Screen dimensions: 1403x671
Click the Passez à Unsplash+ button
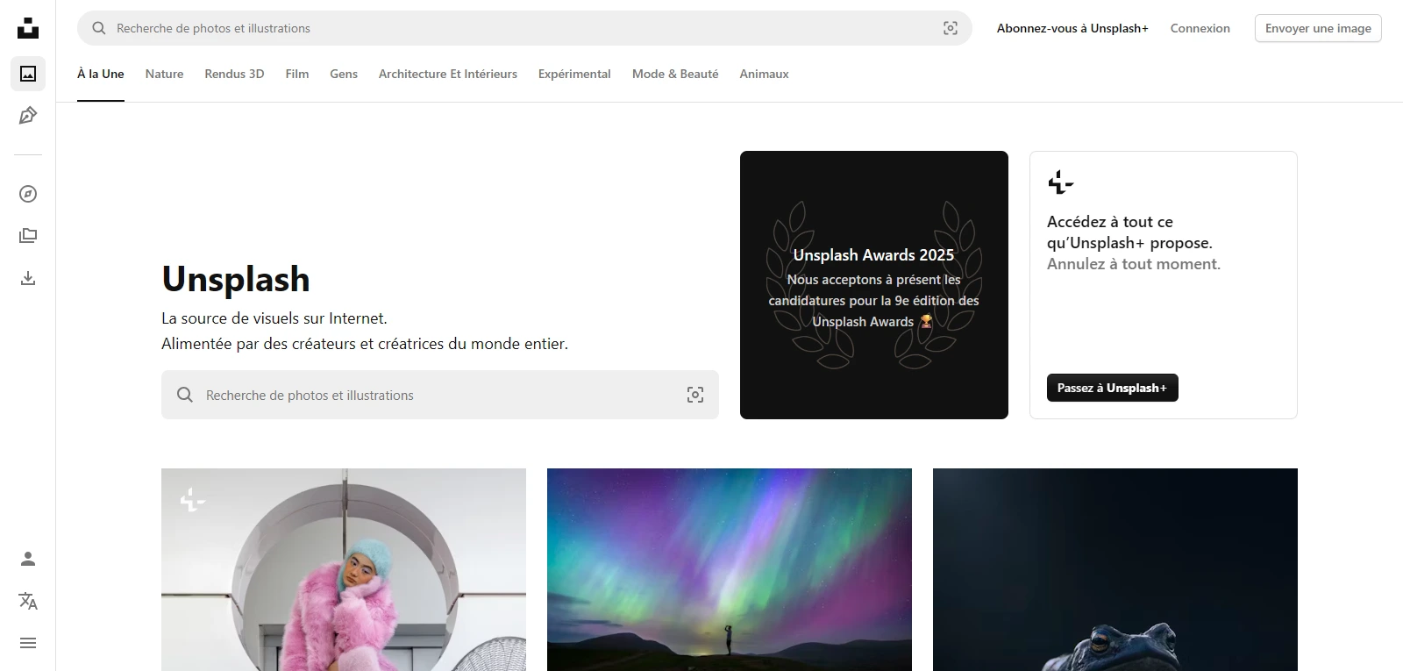1113,388
